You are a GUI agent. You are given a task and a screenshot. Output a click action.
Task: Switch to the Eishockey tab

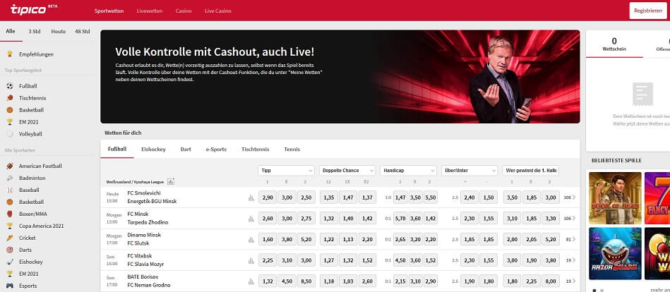tap(153, 150)
